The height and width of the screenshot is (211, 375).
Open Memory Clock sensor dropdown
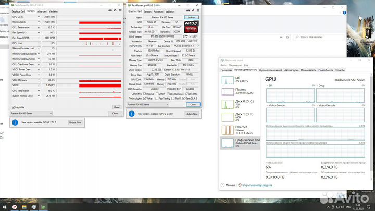[39, 22]
